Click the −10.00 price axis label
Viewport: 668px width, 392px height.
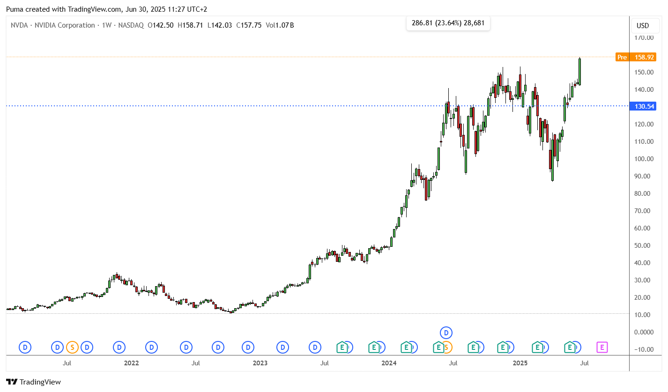tap(644, 349)
